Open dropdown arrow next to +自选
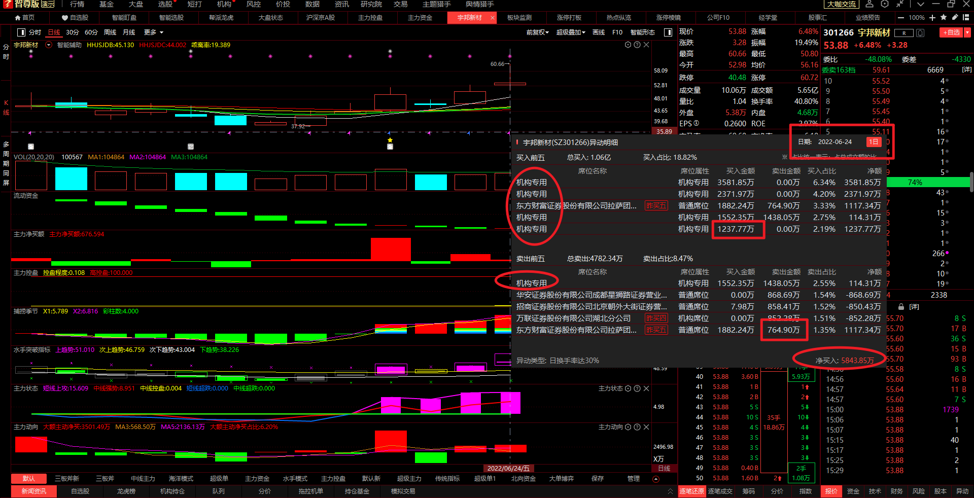The width and height of the screenshot is (974, 498). (x=967, y=32)
